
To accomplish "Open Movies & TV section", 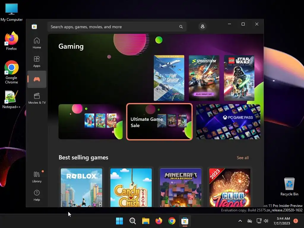I will pyautogui.click(x=37, y=98).
